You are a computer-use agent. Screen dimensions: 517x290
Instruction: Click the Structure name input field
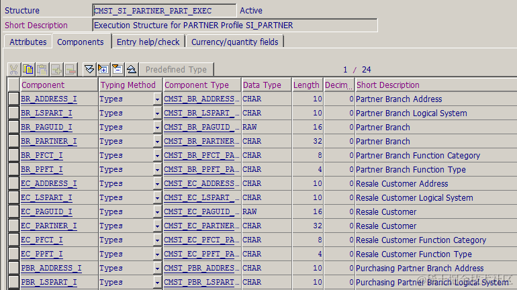(164, 11)
